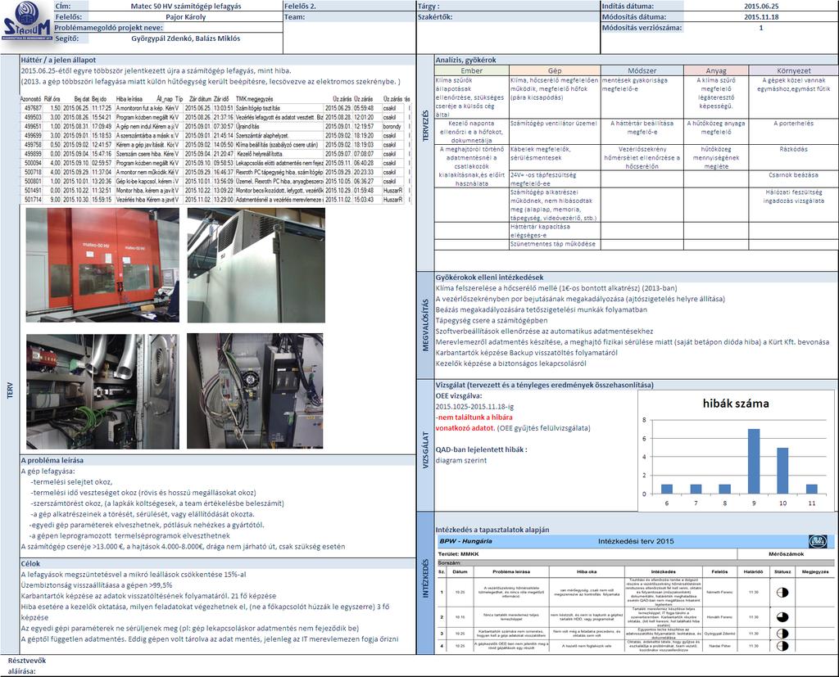Screen dimensions: 839x677
Task: Click the status Harvey ball in action row 4
Action: tap(782, 645)
